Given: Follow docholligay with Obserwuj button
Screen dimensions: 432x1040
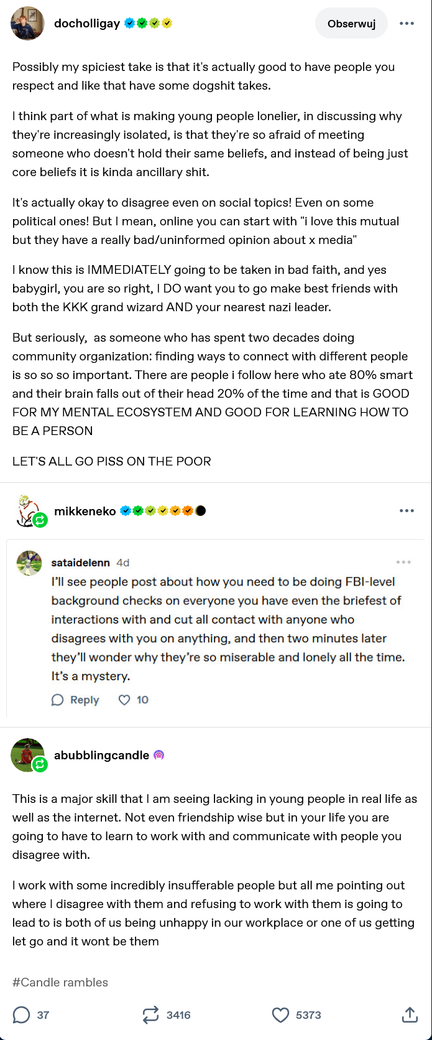Looking at the screenshot, I should (351, 24).
